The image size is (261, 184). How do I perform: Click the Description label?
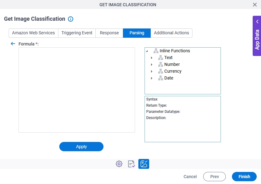[156, 118]
